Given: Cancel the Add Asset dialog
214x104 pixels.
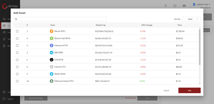Looking at the screenshot, I should pos(166,90).
